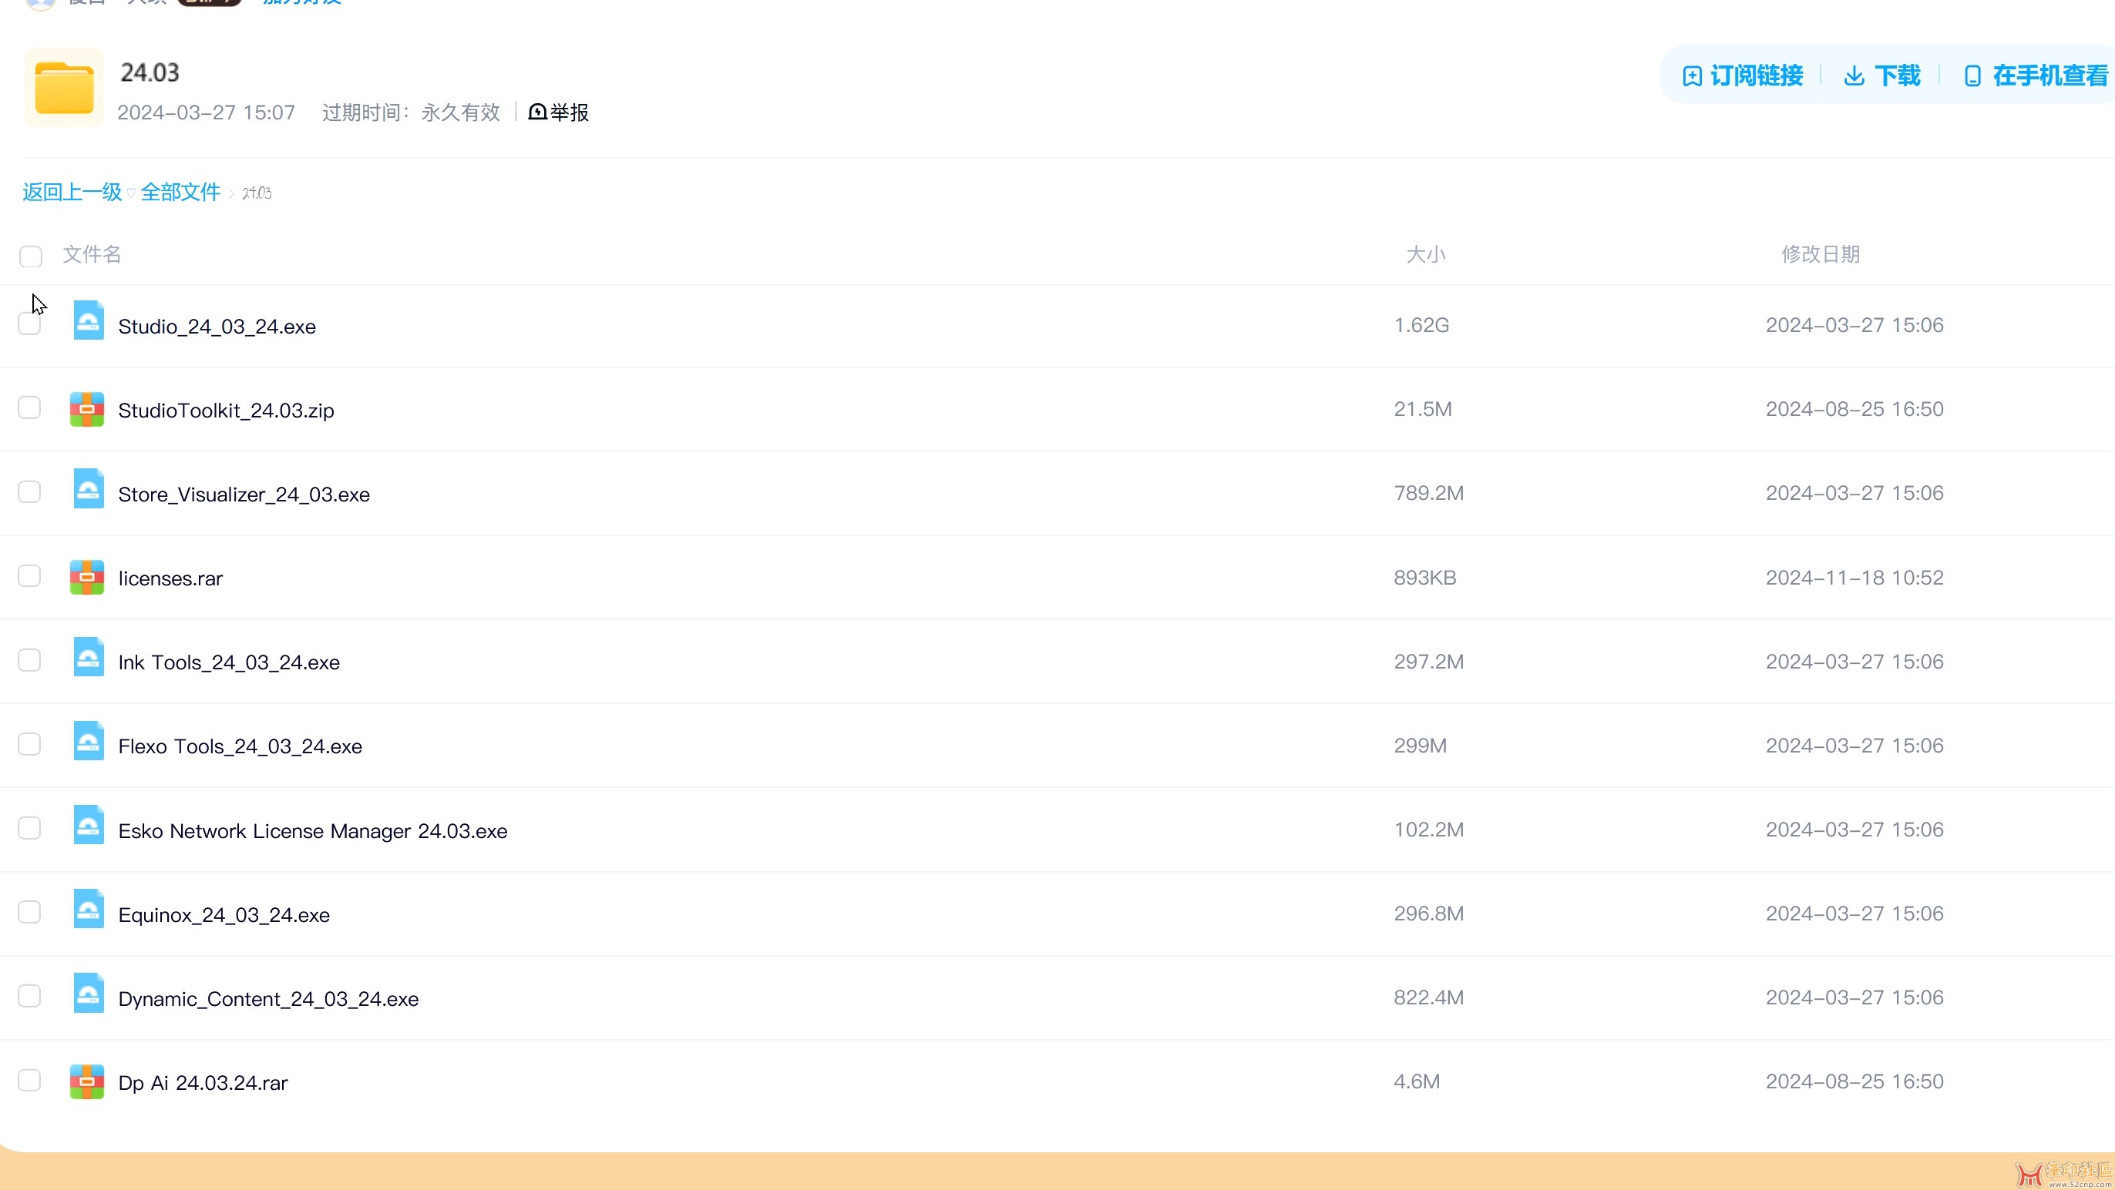Tick the checkbox for Flexo Tools_24_03_24.exe
The image size is (2115, 1190).
click(29, 744)
